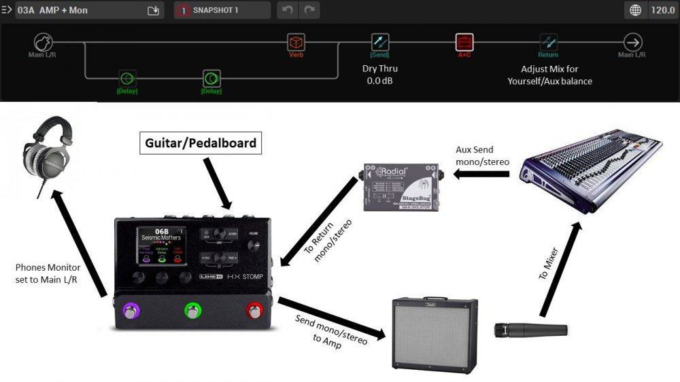This screenshot has width=680, height=382.
Task: Click the To Return mono/stereo text
Action: [x=328, y=240]
